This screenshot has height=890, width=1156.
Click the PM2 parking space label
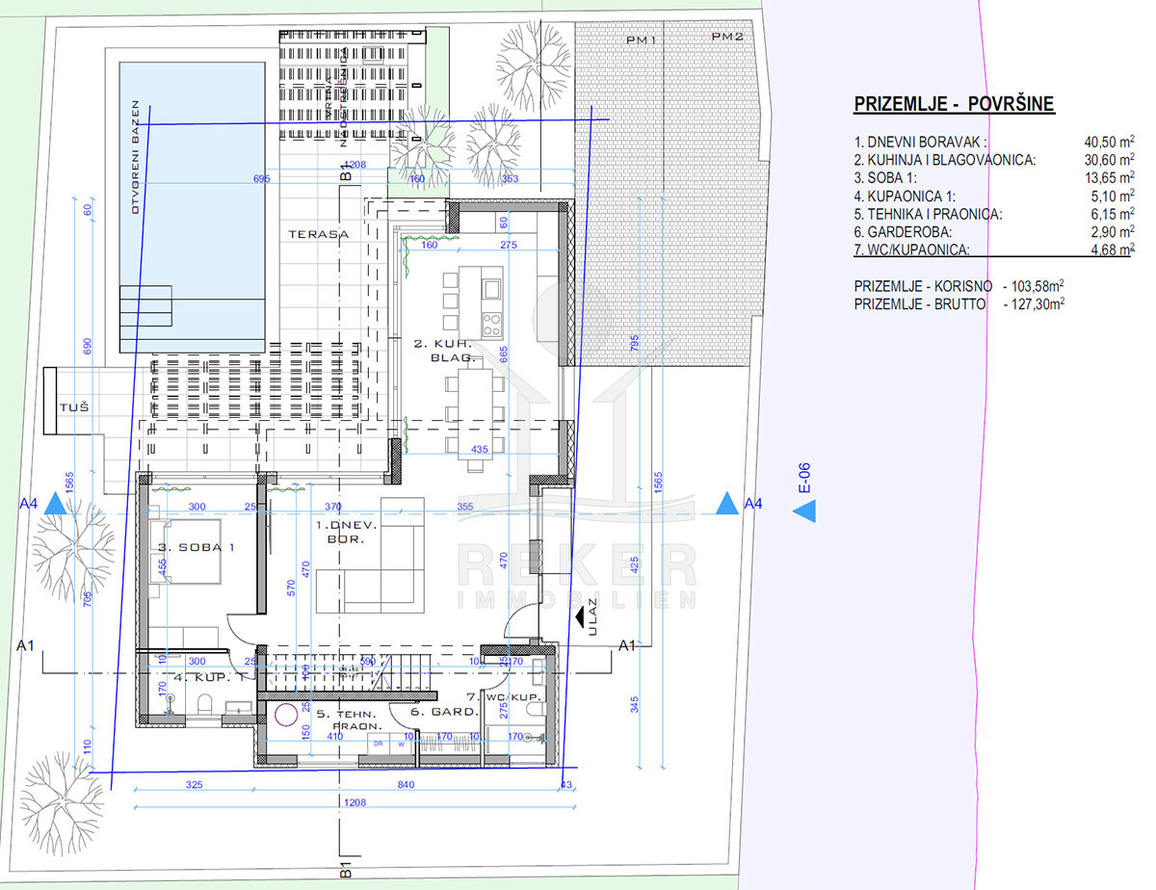727,38
